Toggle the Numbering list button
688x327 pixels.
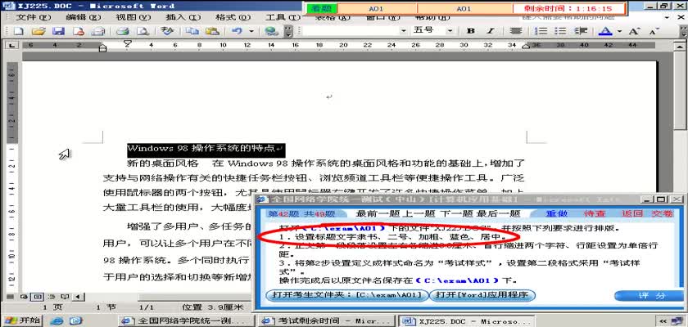(x=542, y=31)
